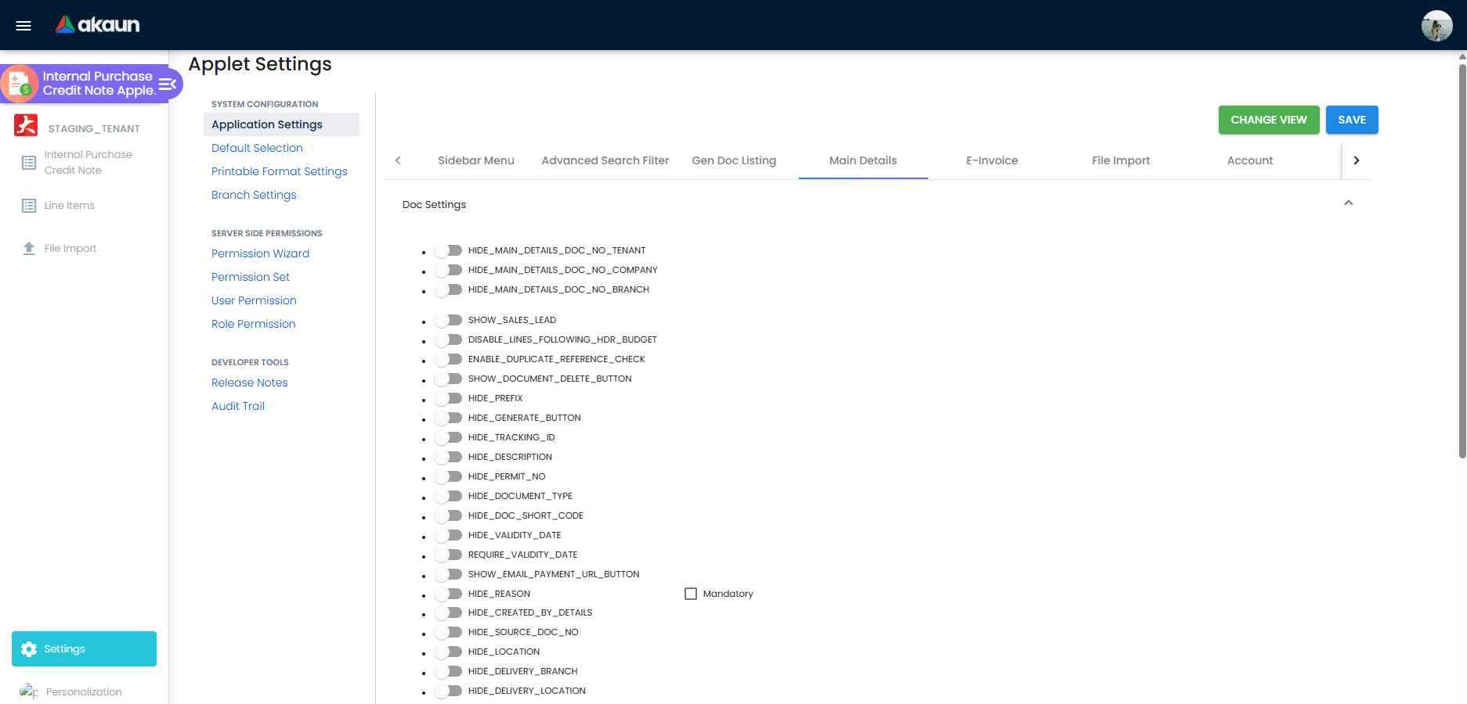Enable ENABLE_DUPLICATE_REFERENCE_CHECK switch
This screenshot has width=1467, height=704.
click(449, 359)
